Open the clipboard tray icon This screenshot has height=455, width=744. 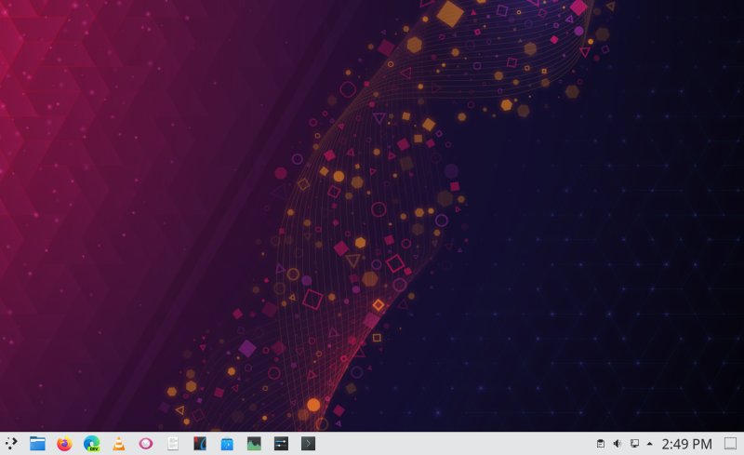click(x=600, y=444)
